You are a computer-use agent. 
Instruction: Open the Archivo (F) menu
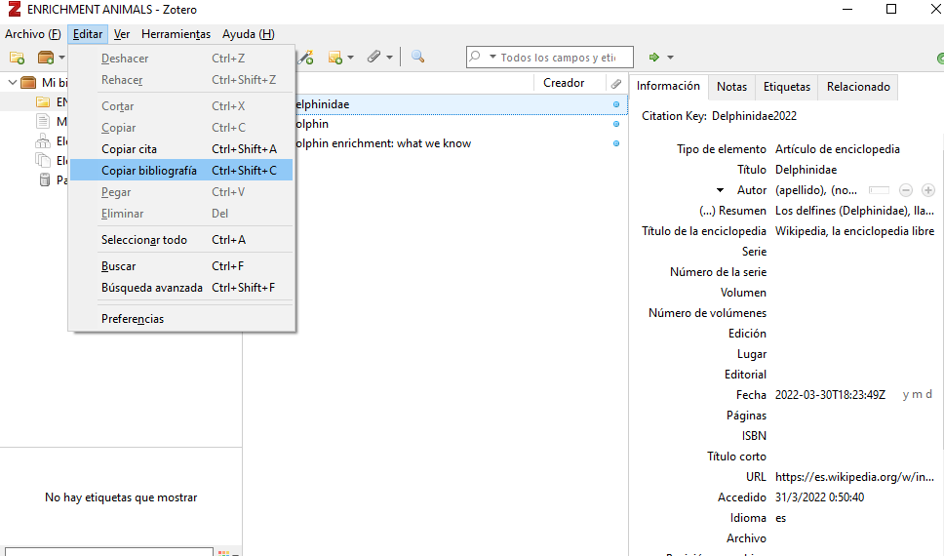[33, 34]
